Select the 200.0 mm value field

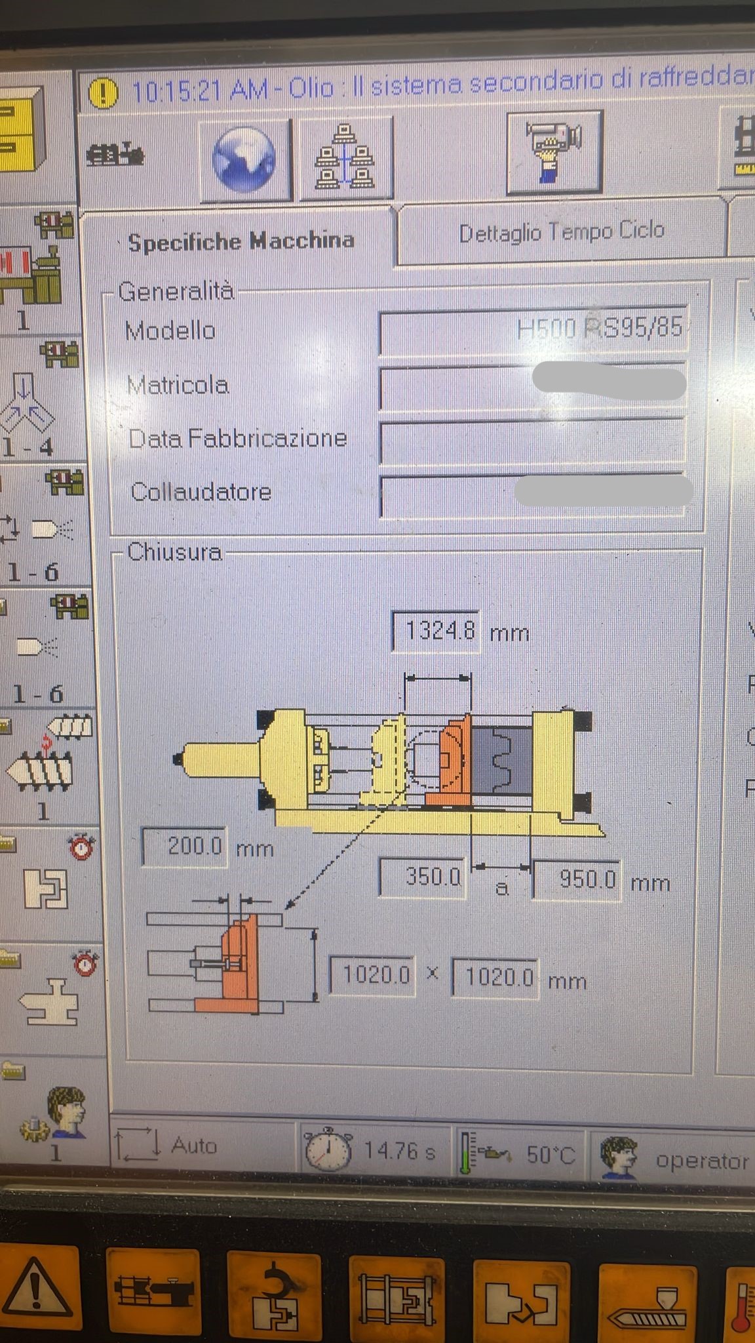[185, 847]
